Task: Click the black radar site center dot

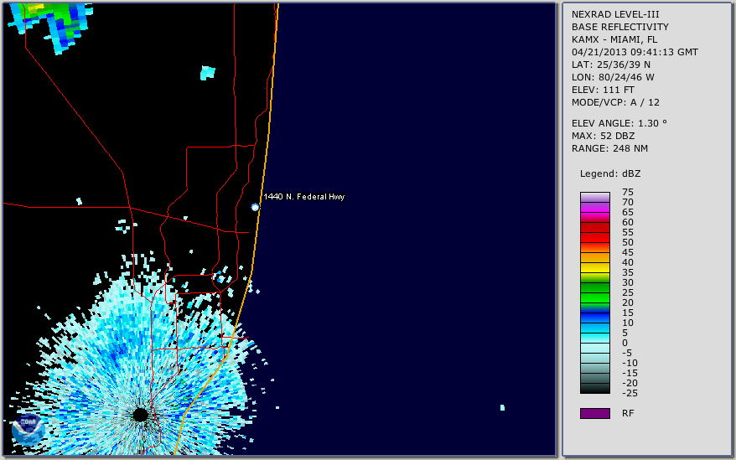Action: click(140, 415)
